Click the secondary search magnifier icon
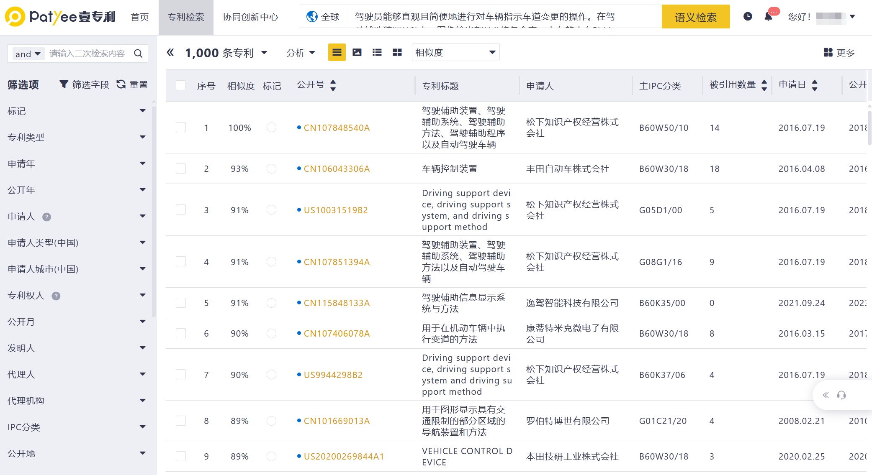 pos(138,54)
